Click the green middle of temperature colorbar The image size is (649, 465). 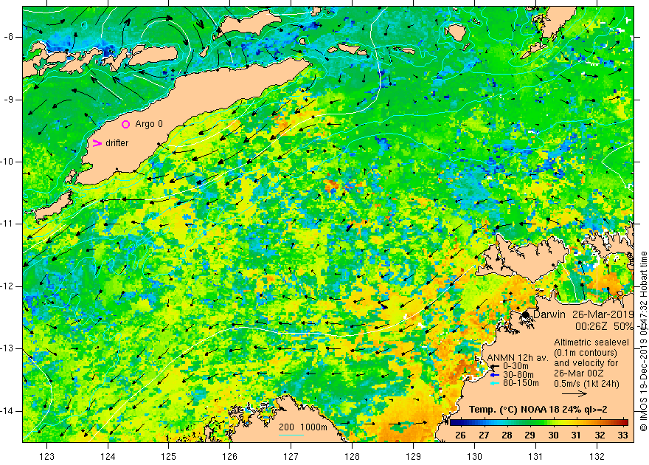pyautogui.click(x=539, y=423)
